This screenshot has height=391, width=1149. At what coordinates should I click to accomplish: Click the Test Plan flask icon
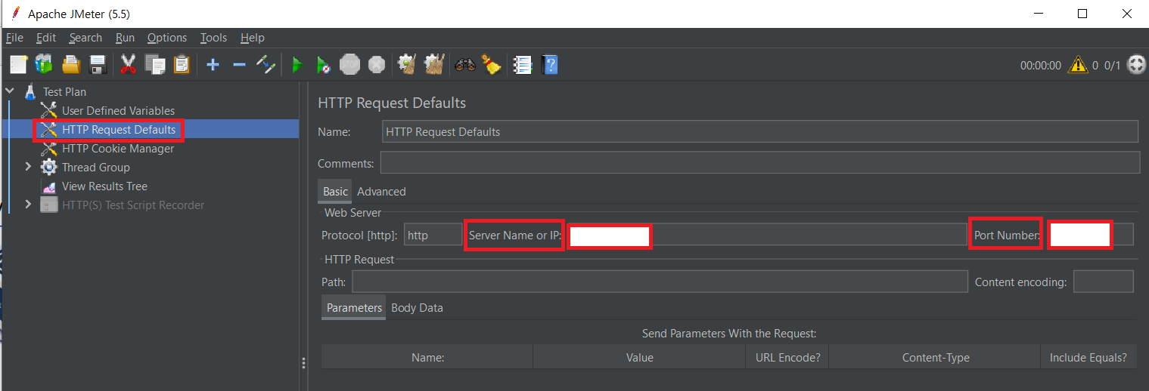[x=30, y=92]
